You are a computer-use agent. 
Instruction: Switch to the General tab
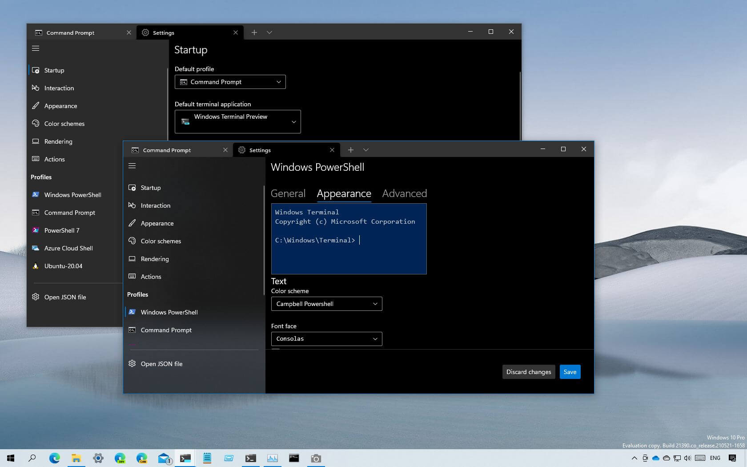click(x=288, y=193)
